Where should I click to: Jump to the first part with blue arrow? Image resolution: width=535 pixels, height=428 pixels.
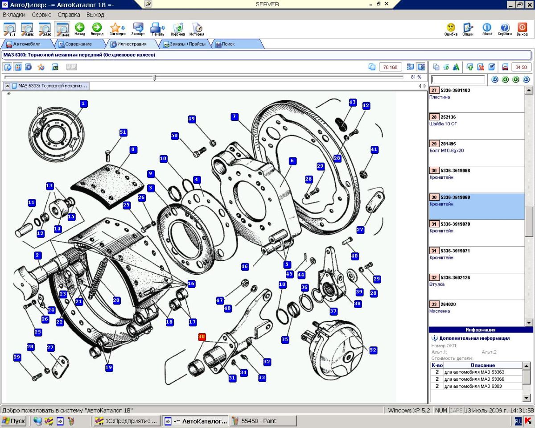click(x=494, y=79)
